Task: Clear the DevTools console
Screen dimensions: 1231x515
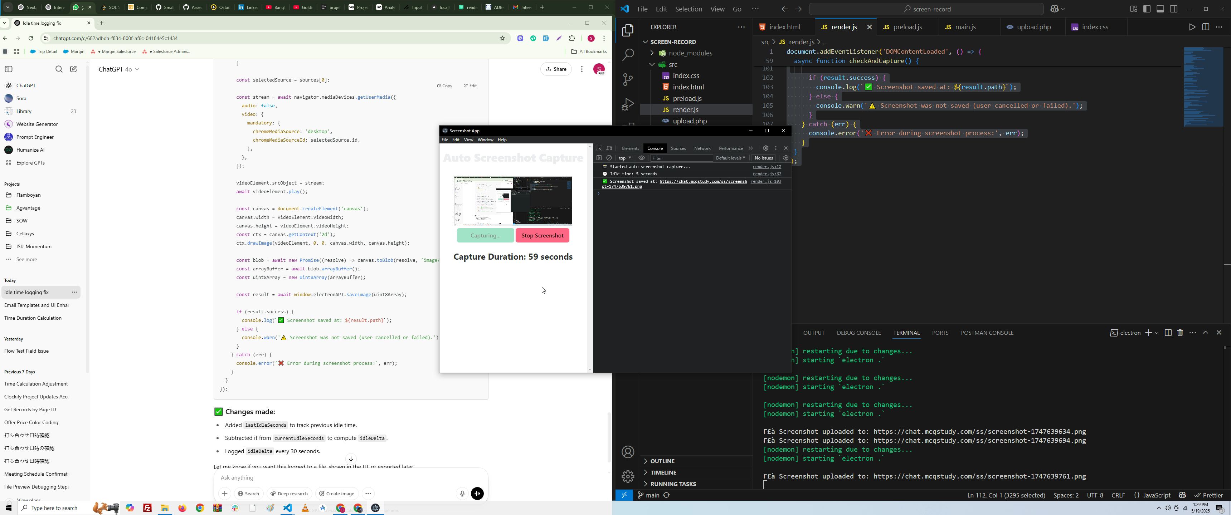Action: 609,158
